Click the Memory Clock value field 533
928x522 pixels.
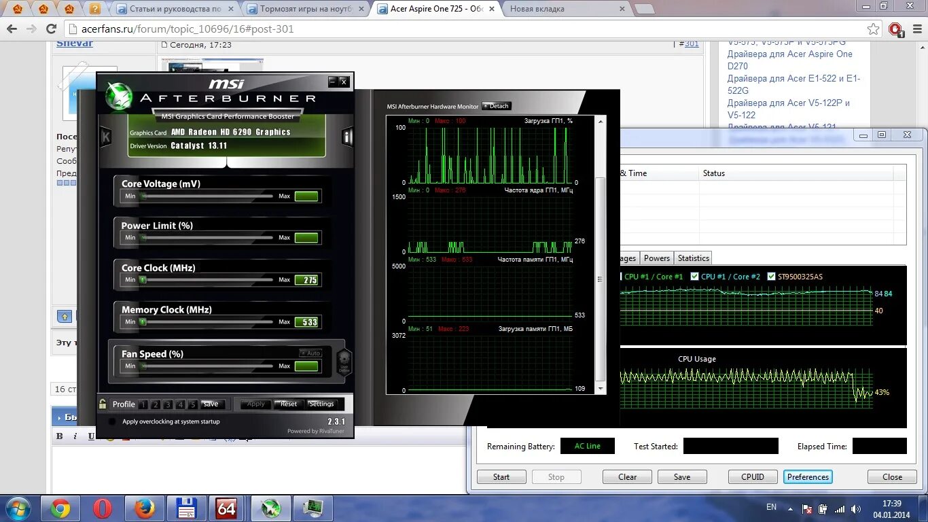pos(306,322)
